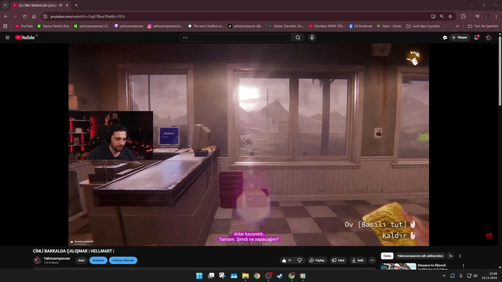Viewport: 502px width, 282px height.
Task: Open the suggested video thumbnail
Action: [398, 267]
